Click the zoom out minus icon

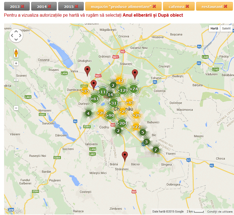click(16, 108)
